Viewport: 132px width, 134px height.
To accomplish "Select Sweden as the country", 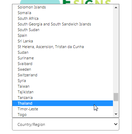I will pos(62,69).
